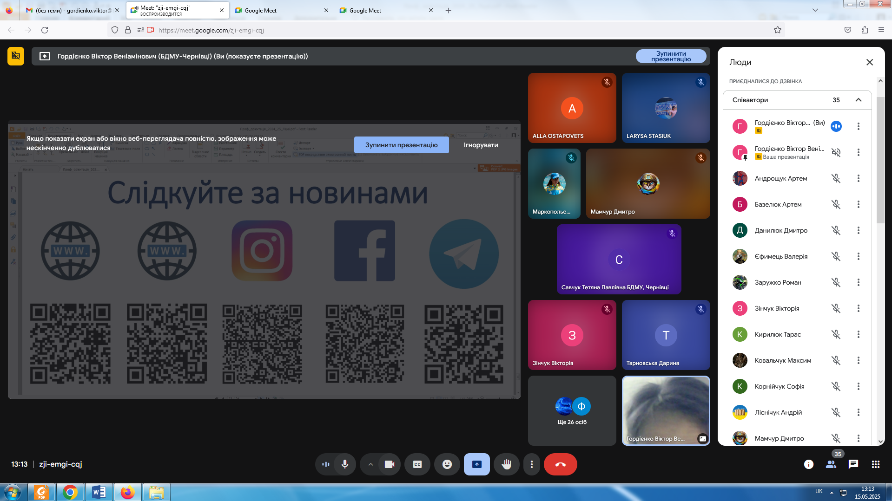Mute Базелюк Артем in participants list
This screenshot has width=892, height=501.
click(836, 204)
